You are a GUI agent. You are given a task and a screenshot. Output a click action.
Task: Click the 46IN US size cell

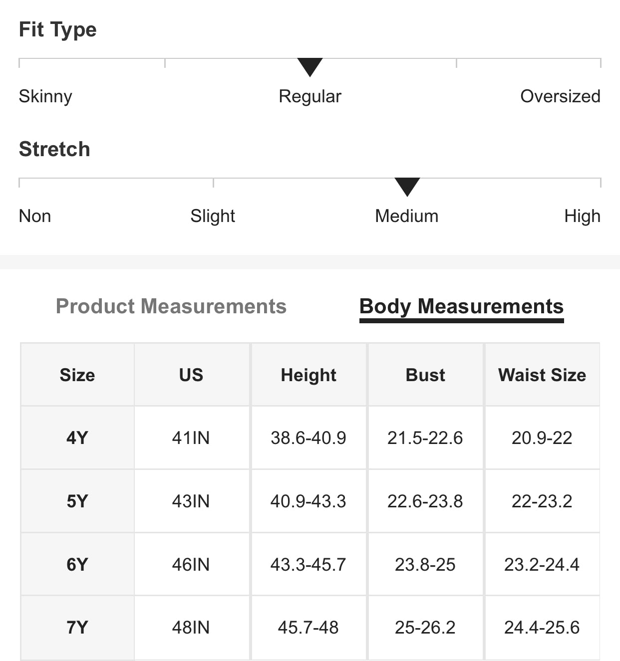[191, 564]
